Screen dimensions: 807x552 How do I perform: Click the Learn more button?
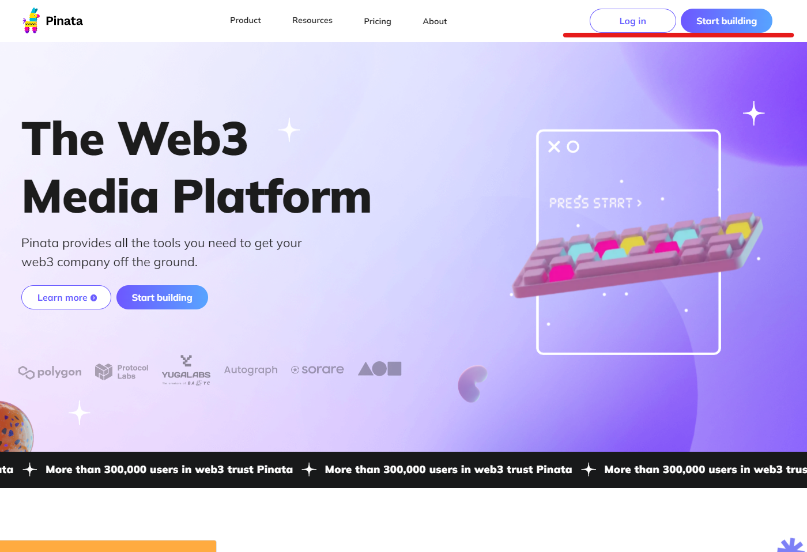tap(66, 297)
